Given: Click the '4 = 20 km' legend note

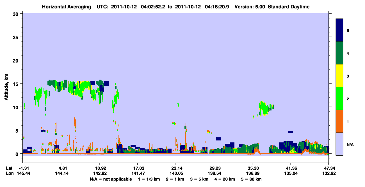Looking at the screenshot, I should point(225,179).
